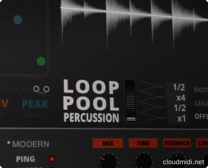
Task: Click the MIX knob
Action: [109, 161]
